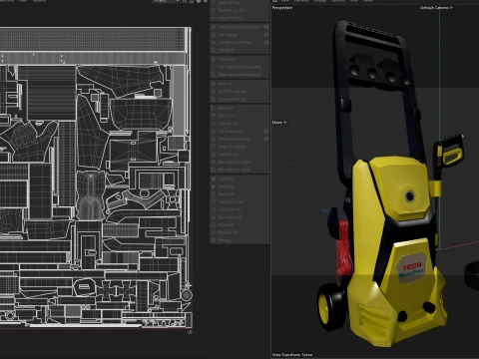Click the Perspective viewport label

point(282,8)
